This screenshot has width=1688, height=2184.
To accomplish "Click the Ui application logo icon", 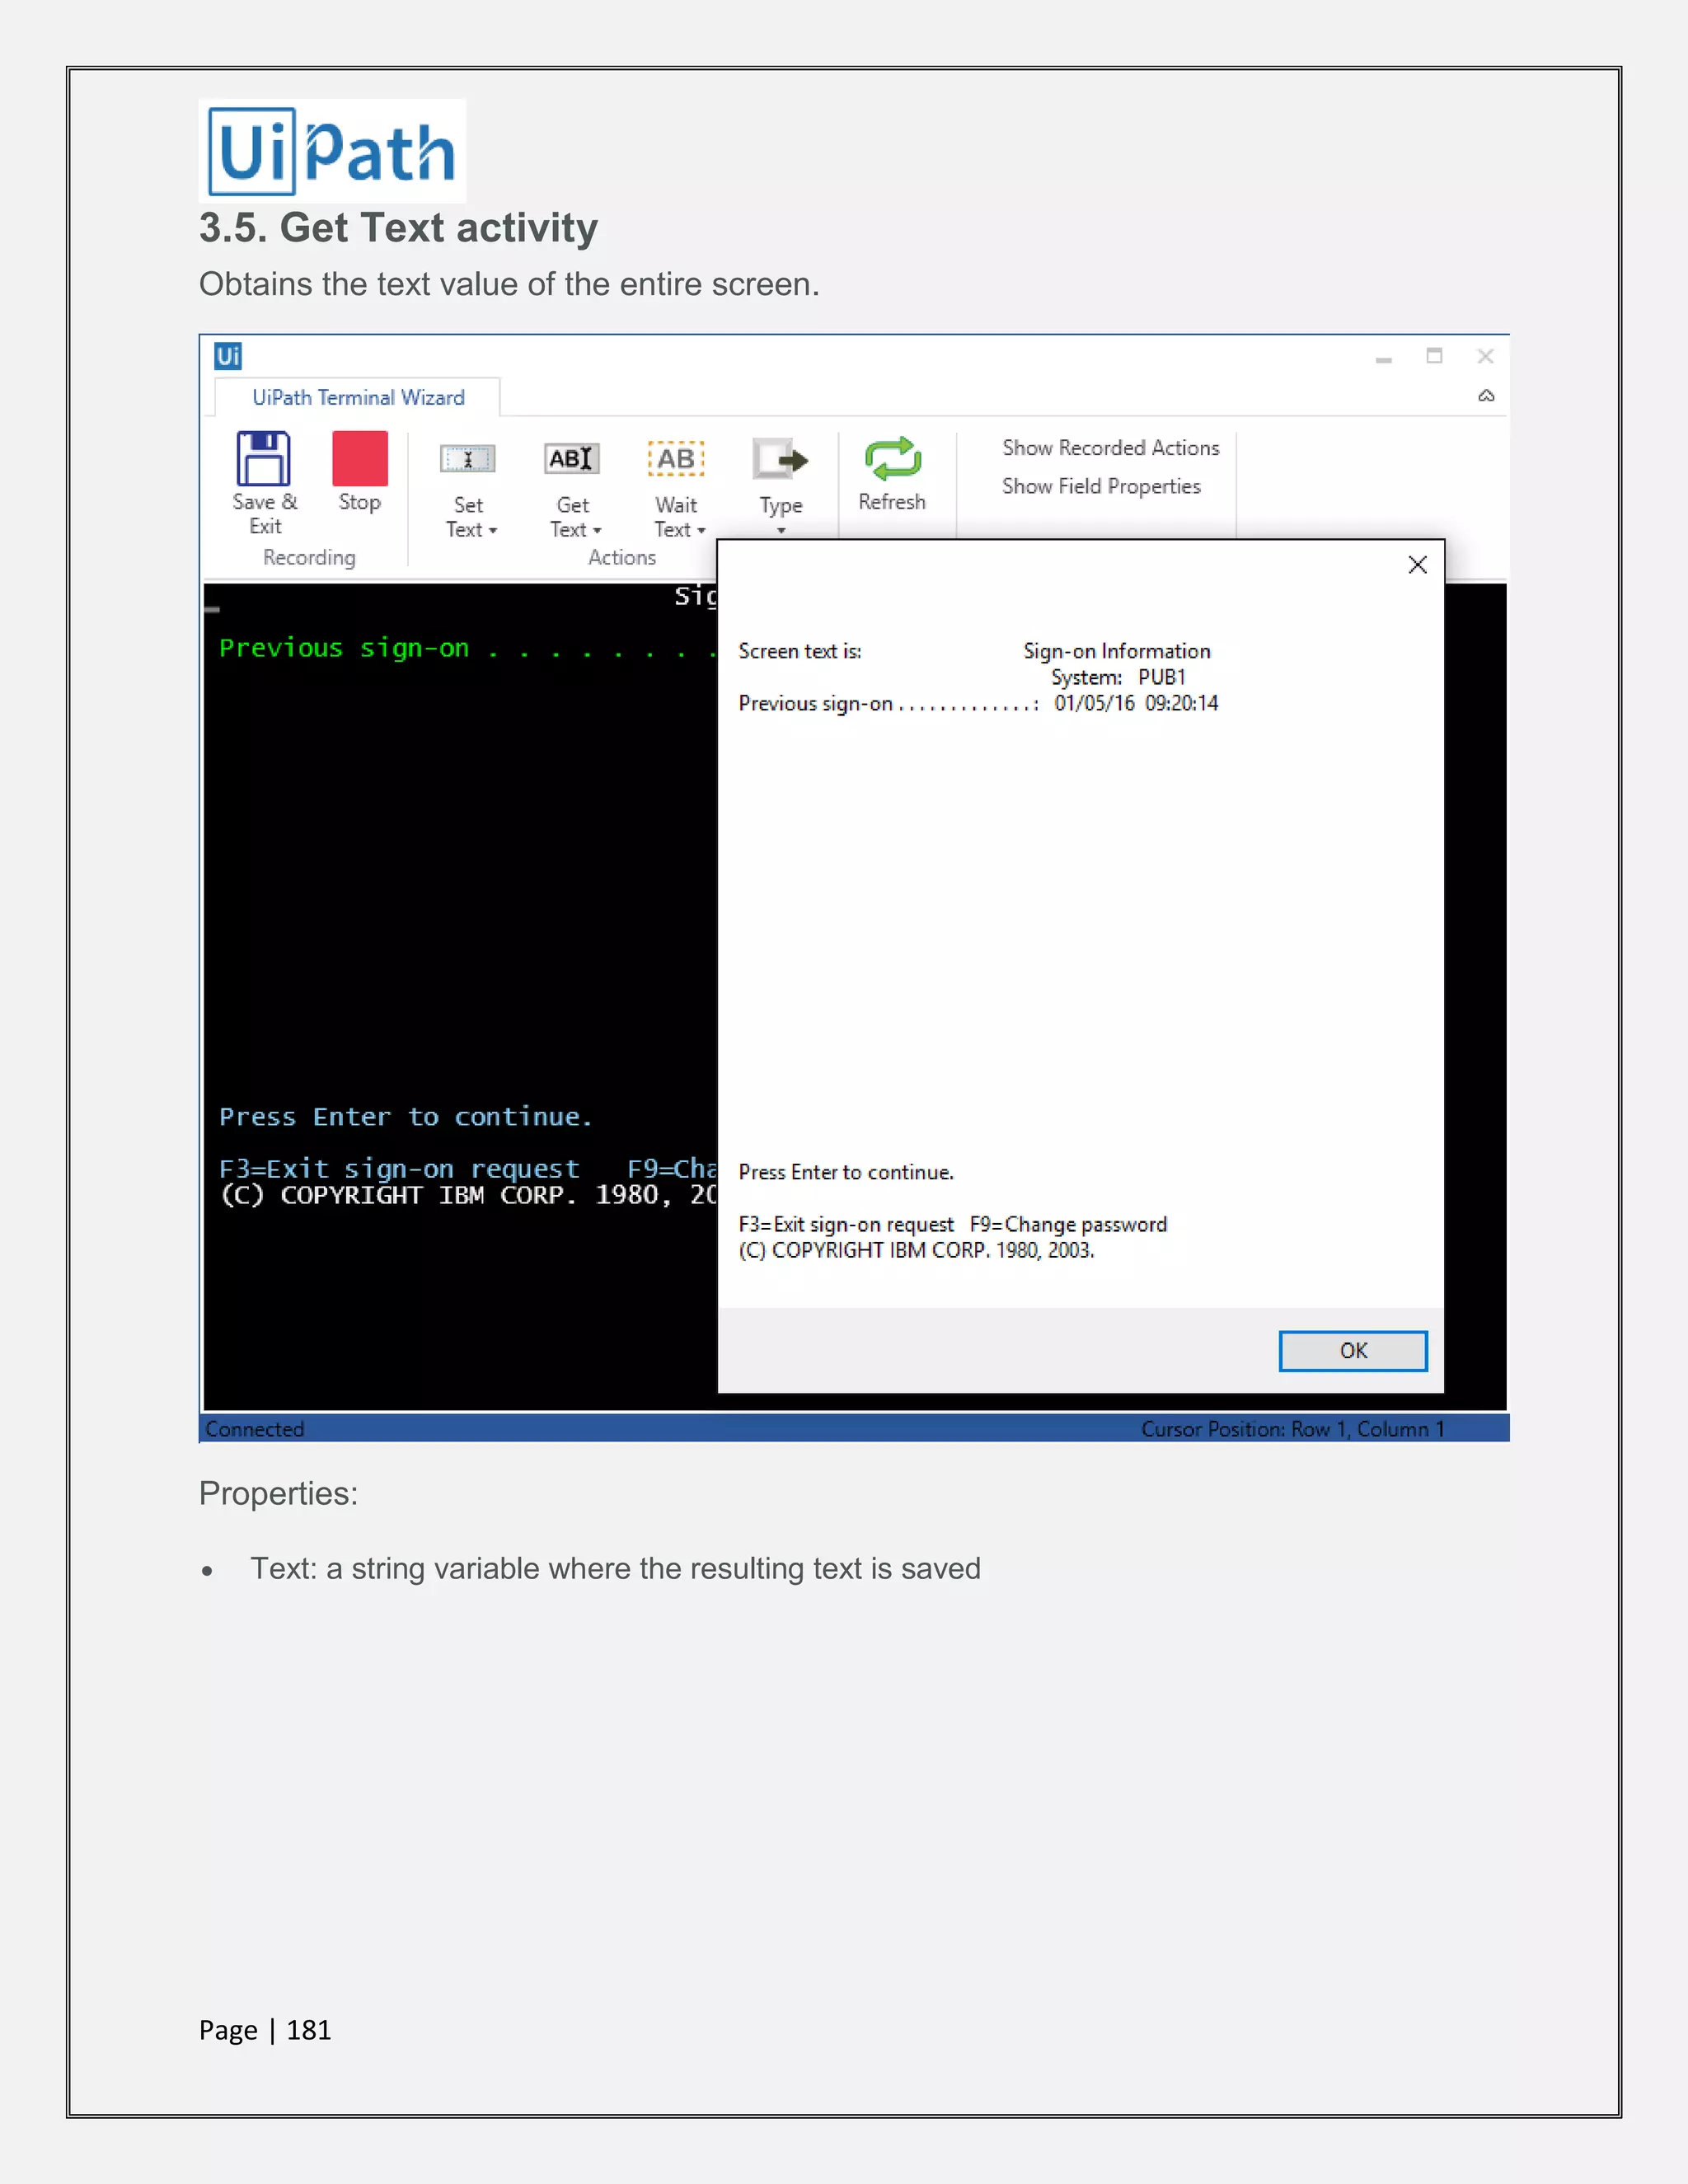I will pos(228,356).
